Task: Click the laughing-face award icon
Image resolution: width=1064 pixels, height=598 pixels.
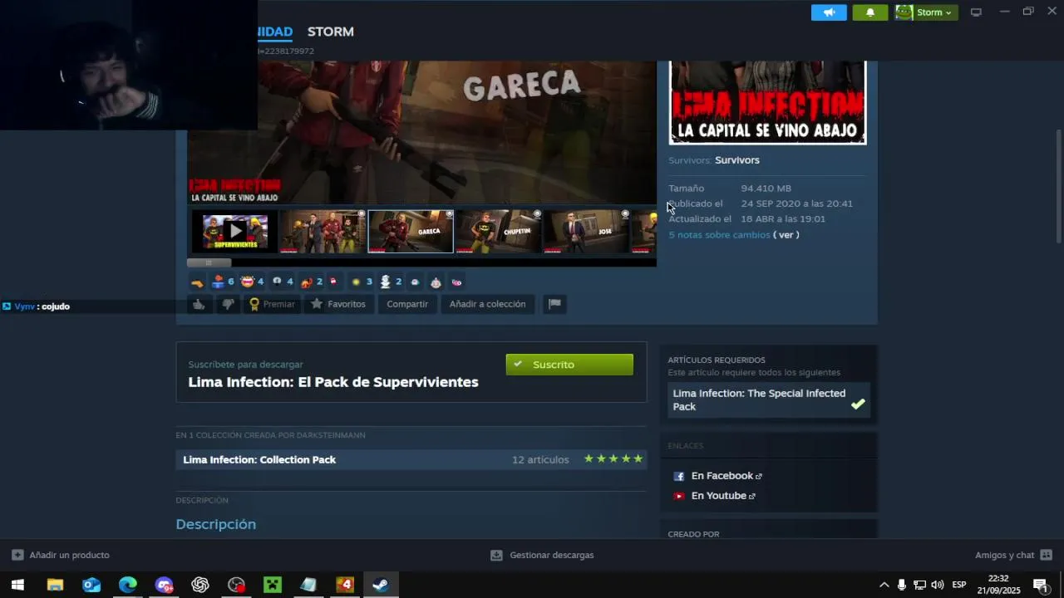Action: coord(247,282)
